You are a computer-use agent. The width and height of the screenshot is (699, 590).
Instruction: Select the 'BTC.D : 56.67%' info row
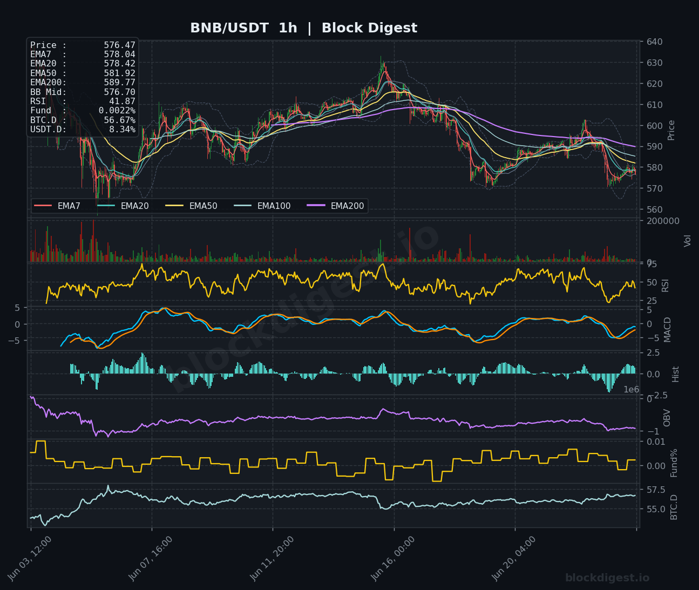coord(83,120)
